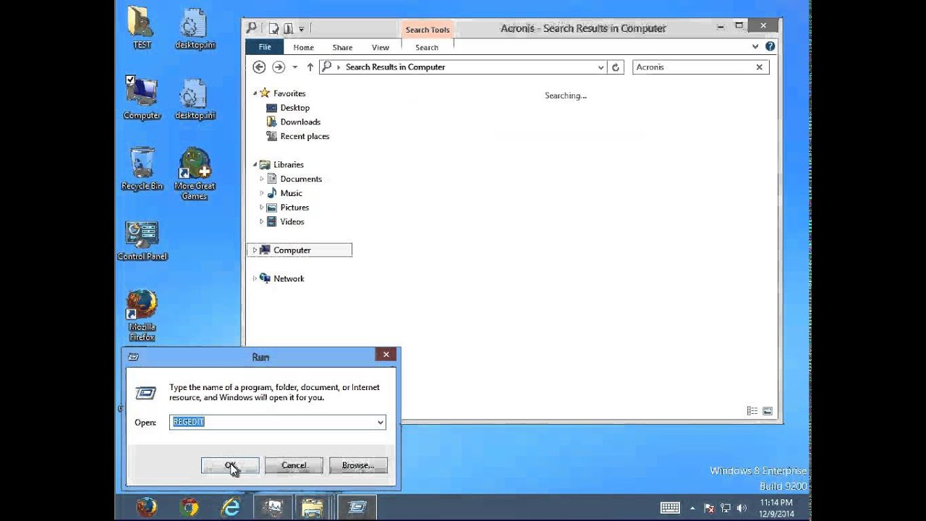The width and height of the screenshot is (926, 521).
Task: Open Internet Explorer from the taskbar
Action: [231, 507]
